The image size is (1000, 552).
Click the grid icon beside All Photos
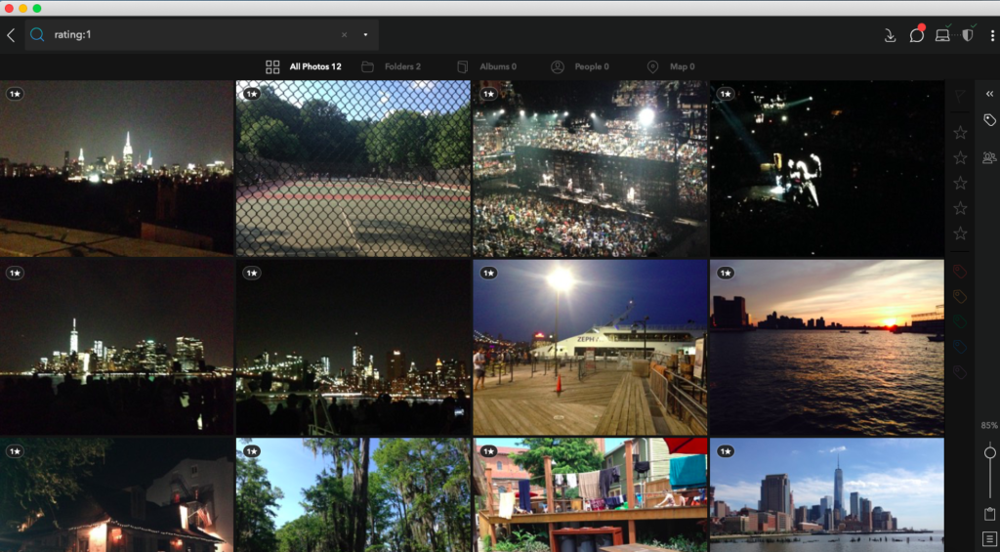coord(272,67)
